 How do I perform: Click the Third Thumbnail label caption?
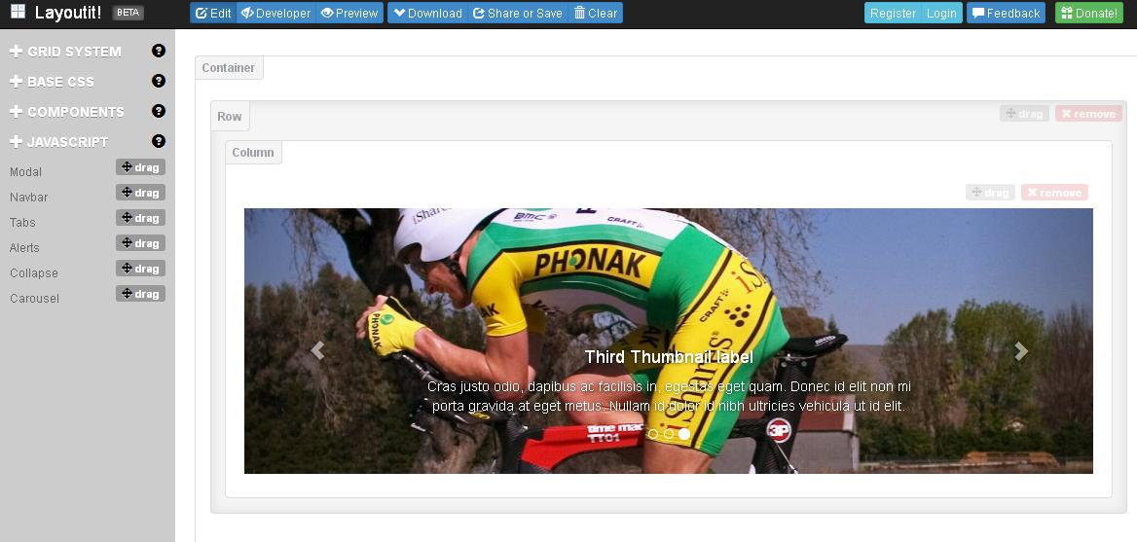point(669,357)
